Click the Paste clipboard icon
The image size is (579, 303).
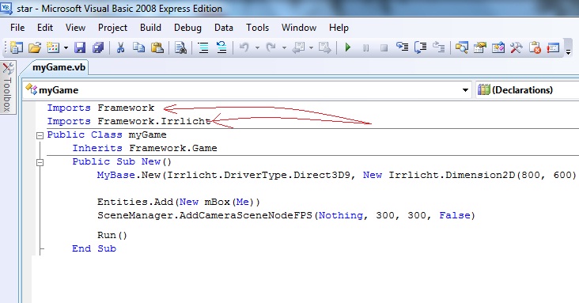tap(157, 47)
